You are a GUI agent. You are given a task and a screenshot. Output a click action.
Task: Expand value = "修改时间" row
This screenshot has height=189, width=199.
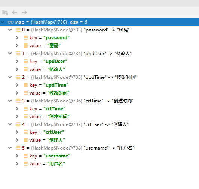pos(17,93)
